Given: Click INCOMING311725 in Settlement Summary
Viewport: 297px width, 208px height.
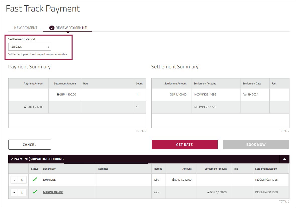Looking at the screenshot, I should pos(205,107).
